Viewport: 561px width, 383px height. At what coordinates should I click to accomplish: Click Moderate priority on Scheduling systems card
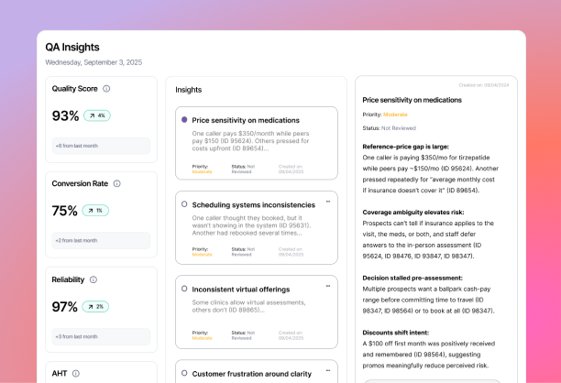coord(203,255)
